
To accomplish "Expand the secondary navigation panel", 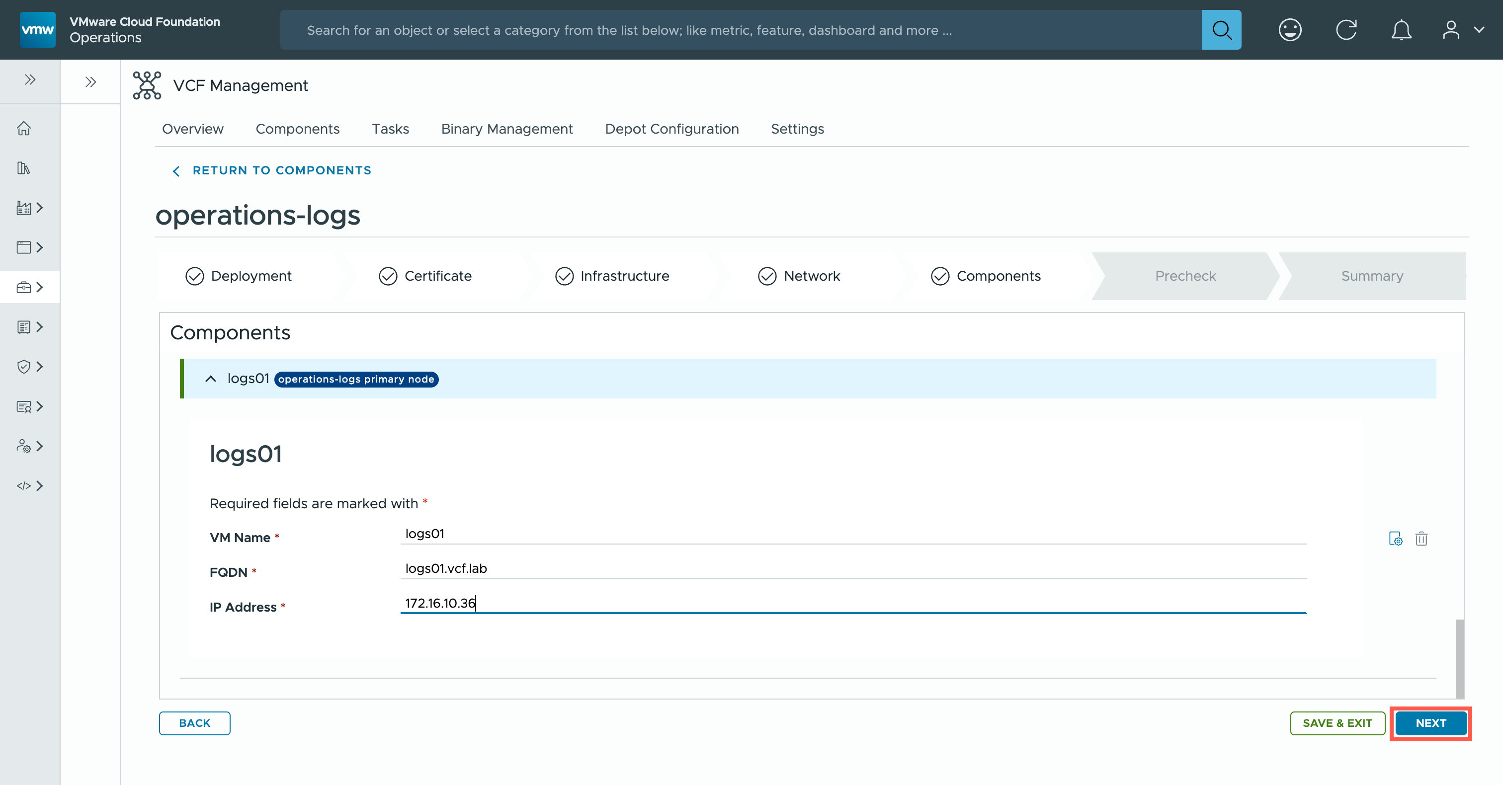I will point(90,81).
